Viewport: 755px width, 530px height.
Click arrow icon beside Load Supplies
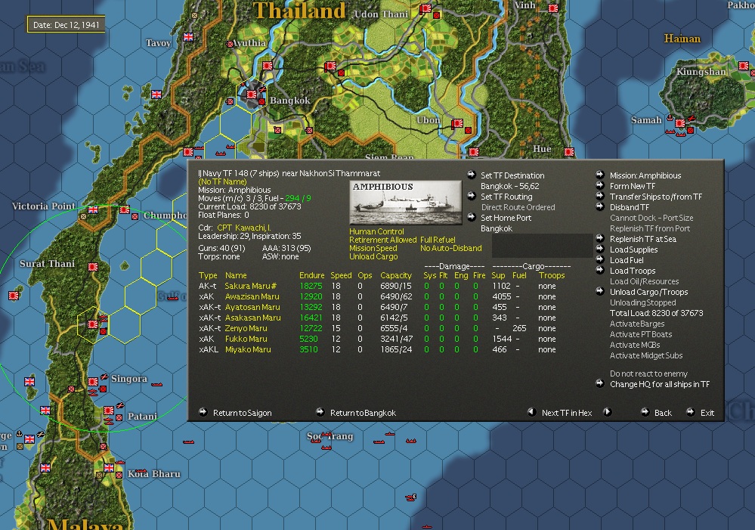point(600,249)
